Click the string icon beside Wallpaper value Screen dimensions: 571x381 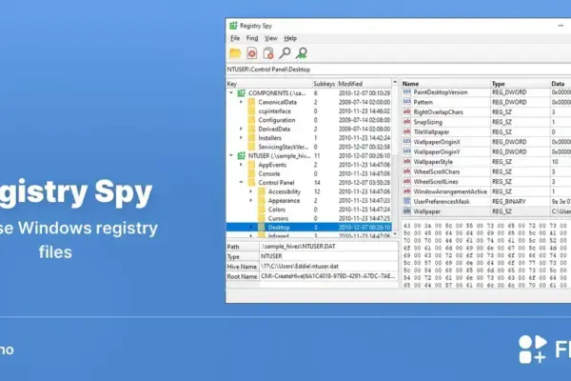coord(406,211)
